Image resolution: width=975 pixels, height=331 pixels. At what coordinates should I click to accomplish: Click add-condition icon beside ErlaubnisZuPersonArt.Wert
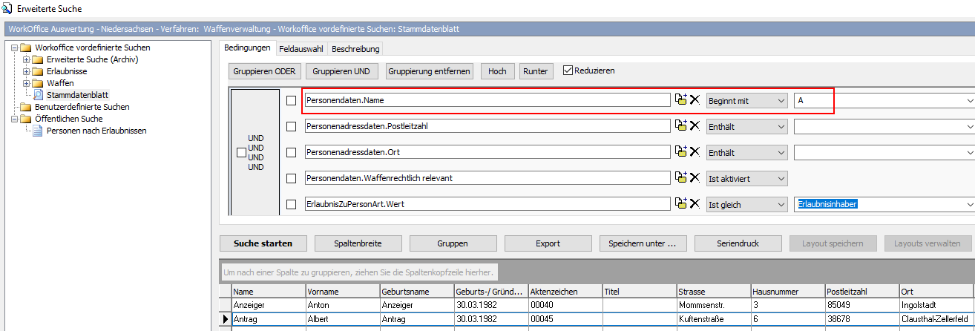[681, 204]
